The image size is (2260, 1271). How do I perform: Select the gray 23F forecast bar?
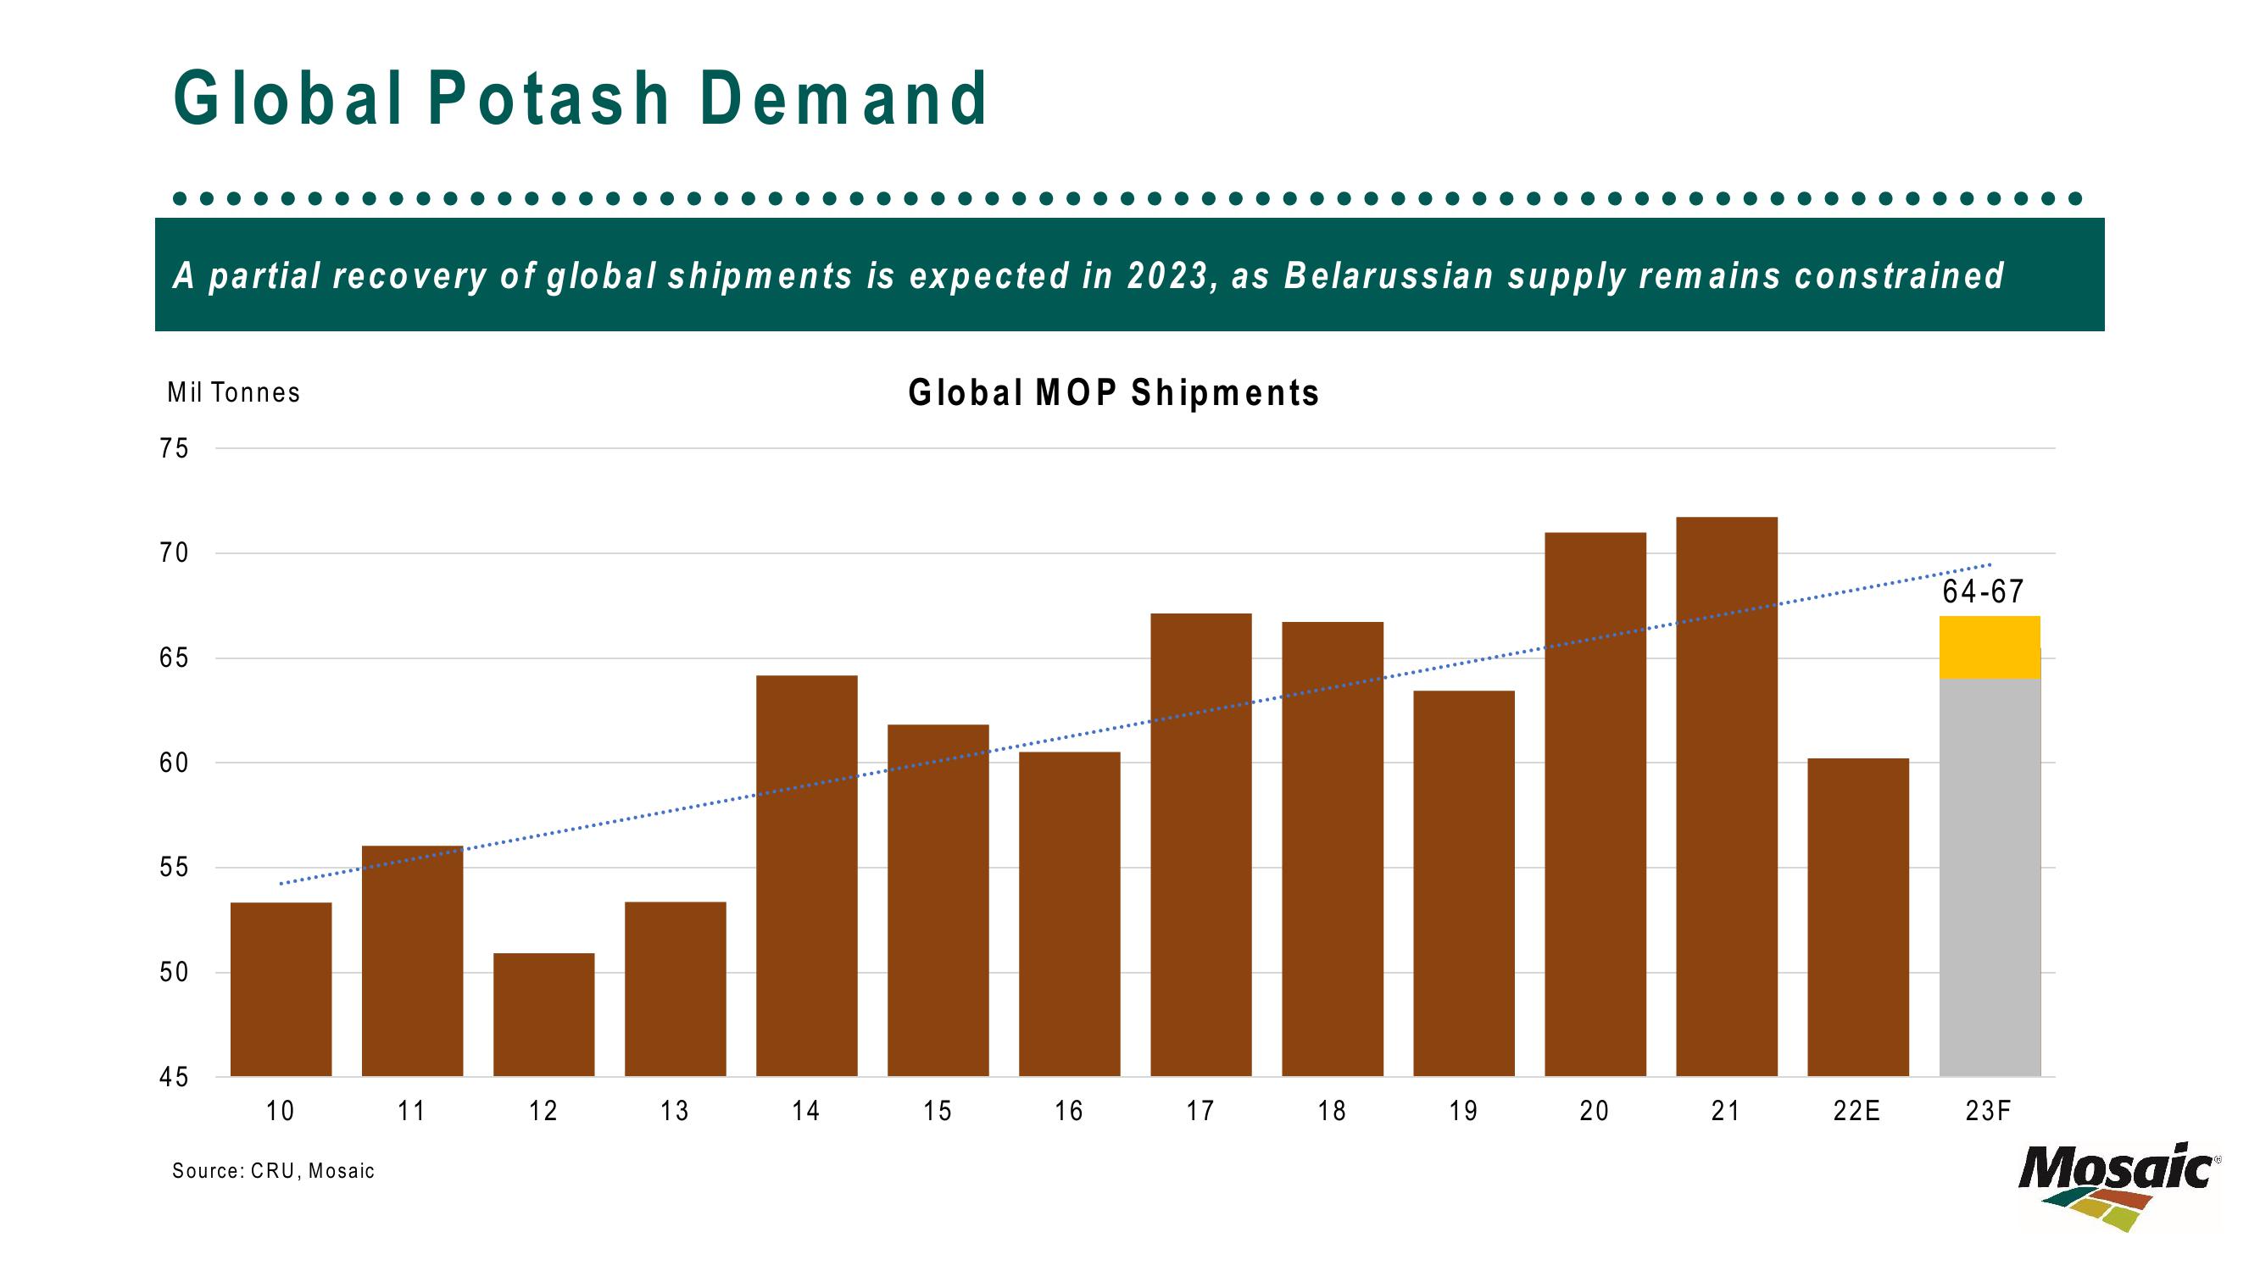pyautogui.click(x=1990, y=877)
